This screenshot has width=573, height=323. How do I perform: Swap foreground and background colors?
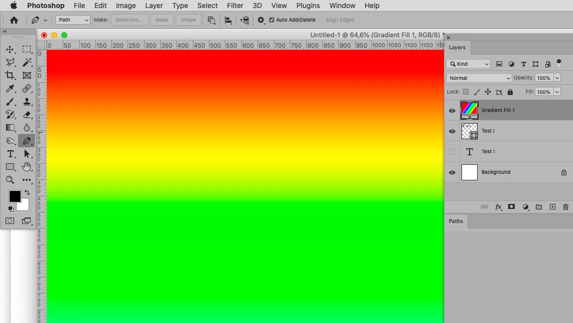point(27,192)
